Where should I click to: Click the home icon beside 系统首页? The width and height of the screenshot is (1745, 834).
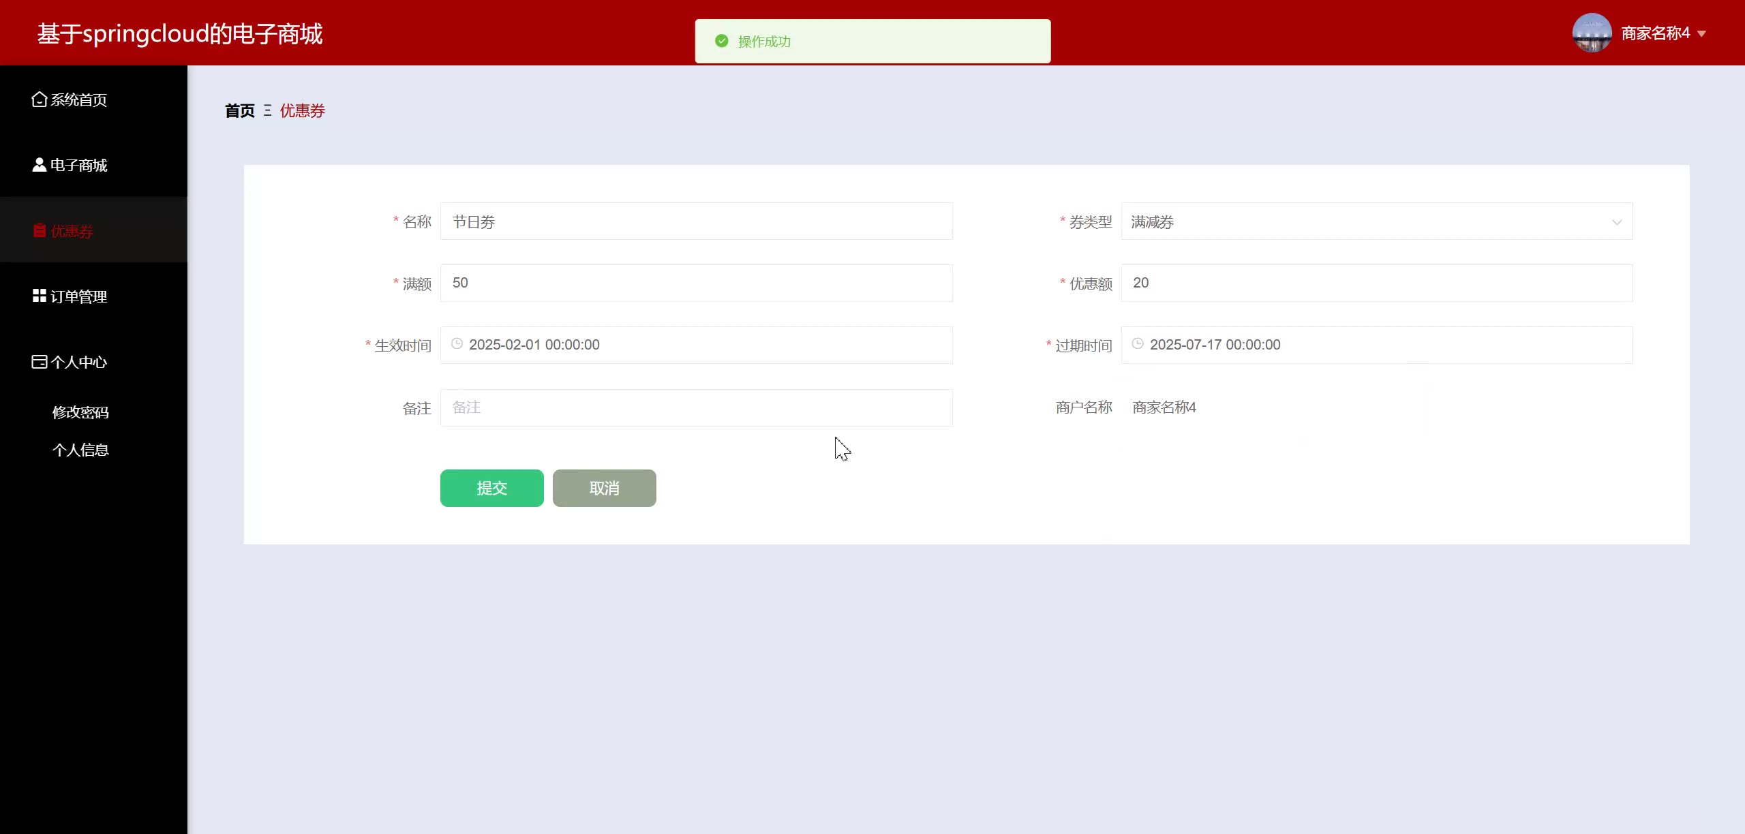point(39,99)
